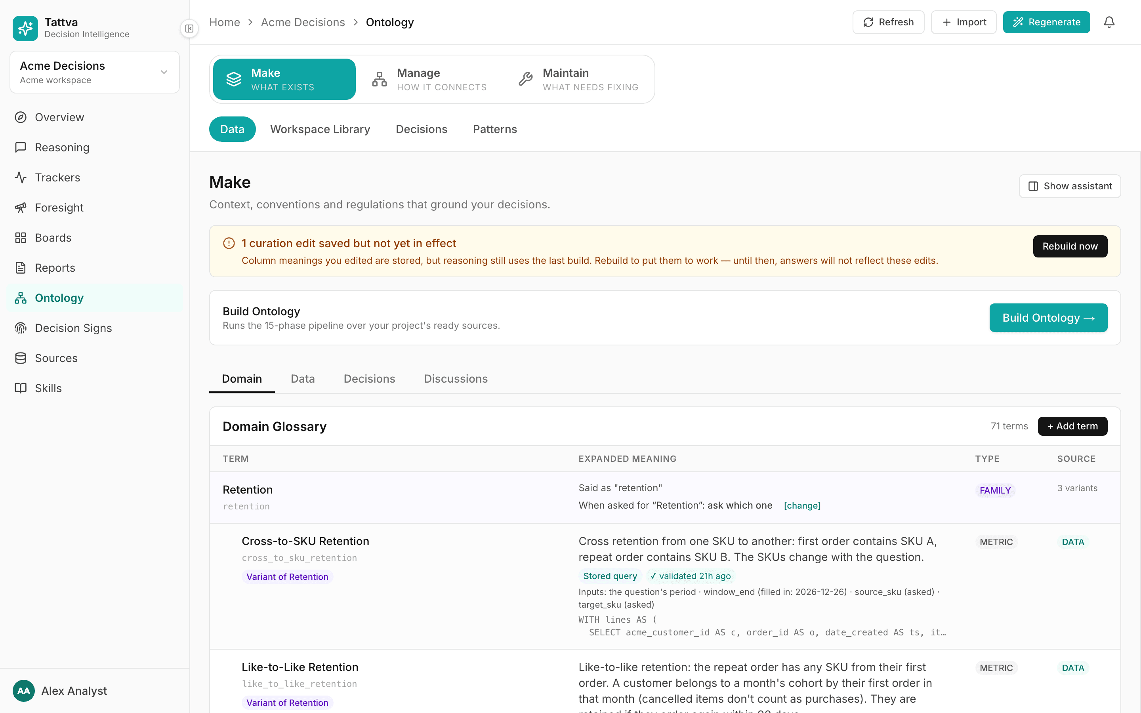1141x713 pixels.
Task: Open the Acme Decisions workspace dropdown
Action: 95,72
